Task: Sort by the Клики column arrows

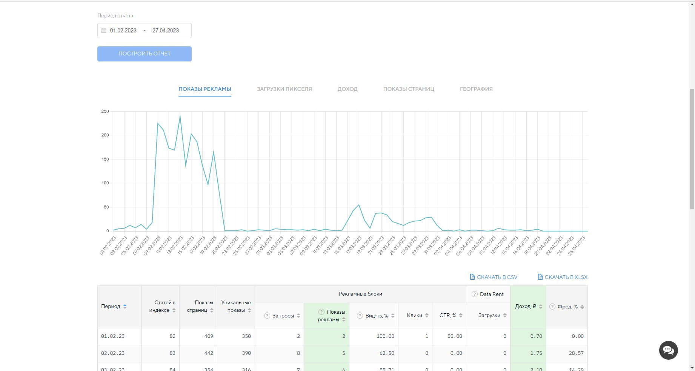Action: tap(427, 316)
